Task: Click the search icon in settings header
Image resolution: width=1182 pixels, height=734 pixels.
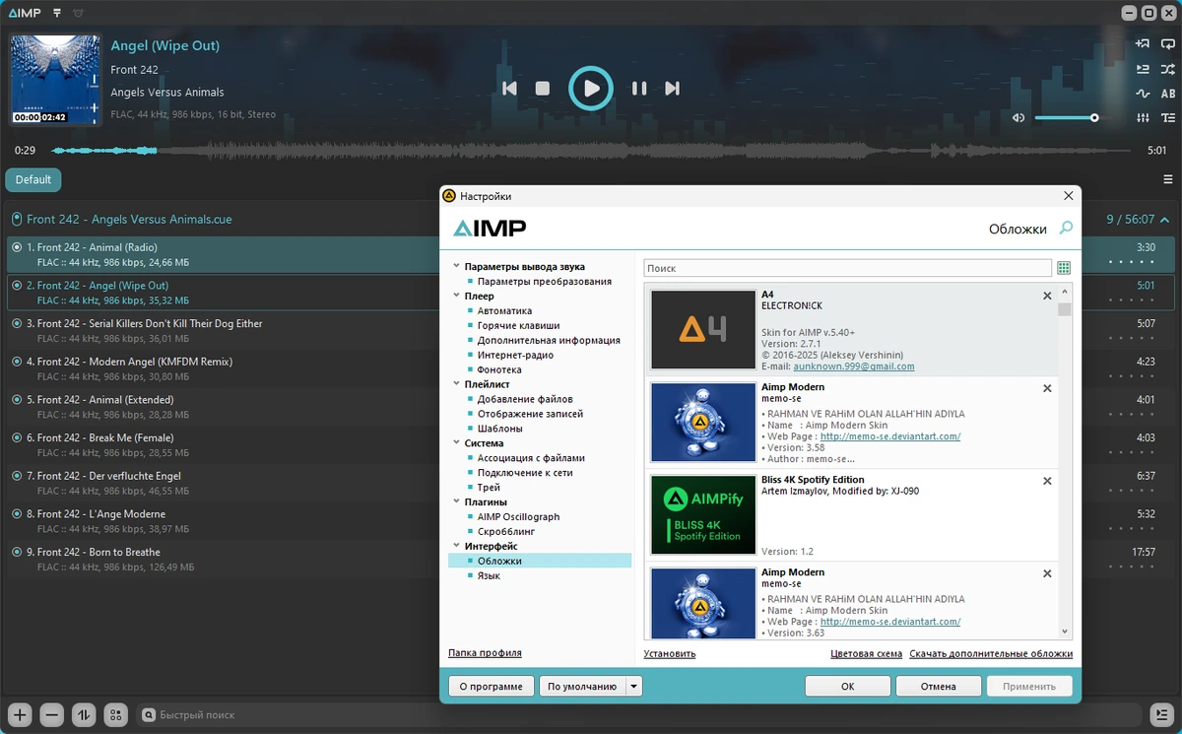Action: pos(1066,229)
